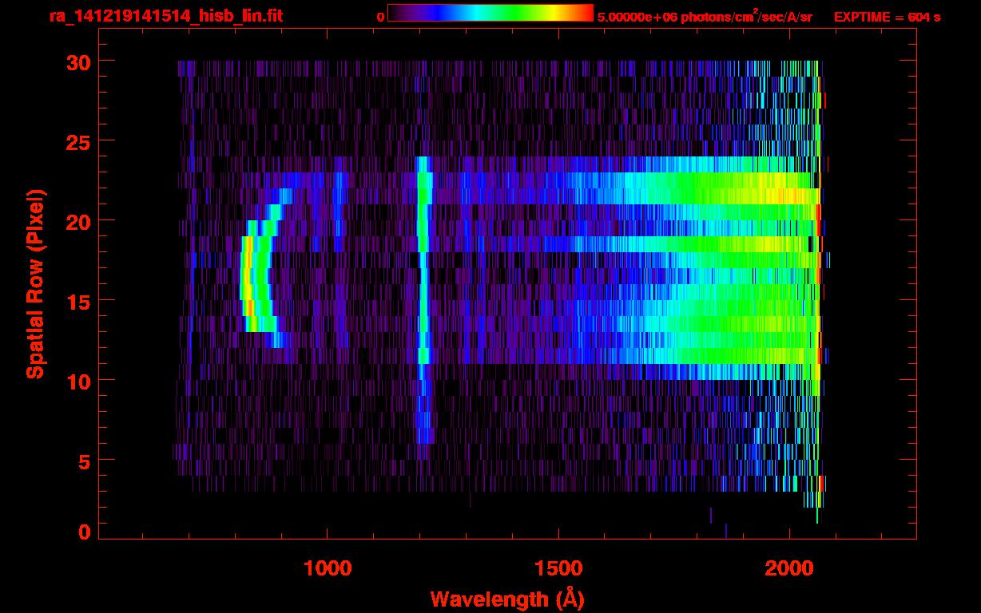This screenshot has height=613, width=981.
Task: Click the 0 spatial row tick label
Action: 85,532
